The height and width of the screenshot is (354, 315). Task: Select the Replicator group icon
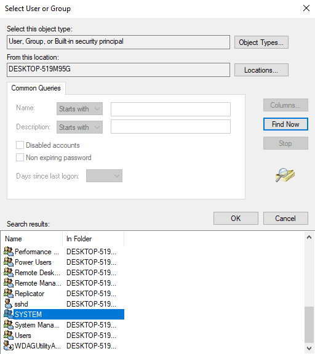[x=9, y=293]
